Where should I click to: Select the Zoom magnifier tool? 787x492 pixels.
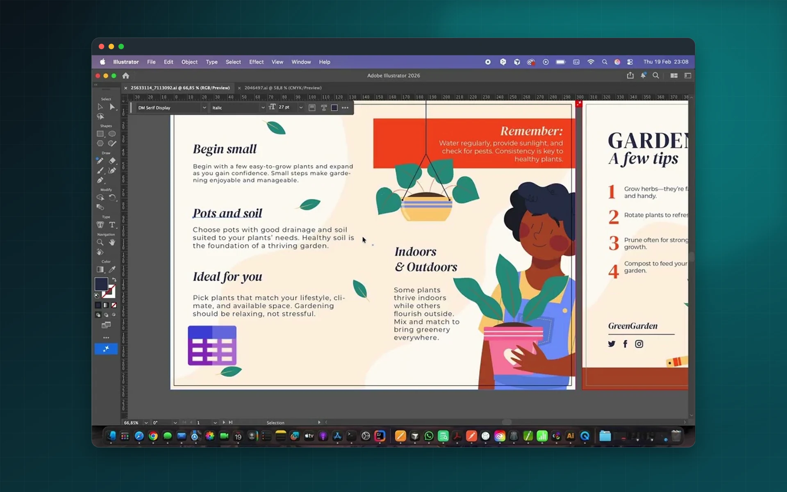[x=100, y=242]
